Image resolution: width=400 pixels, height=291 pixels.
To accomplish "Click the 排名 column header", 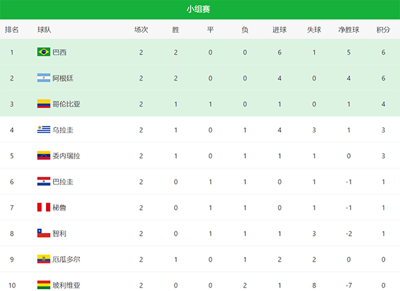I will click(x=12, y=30).
